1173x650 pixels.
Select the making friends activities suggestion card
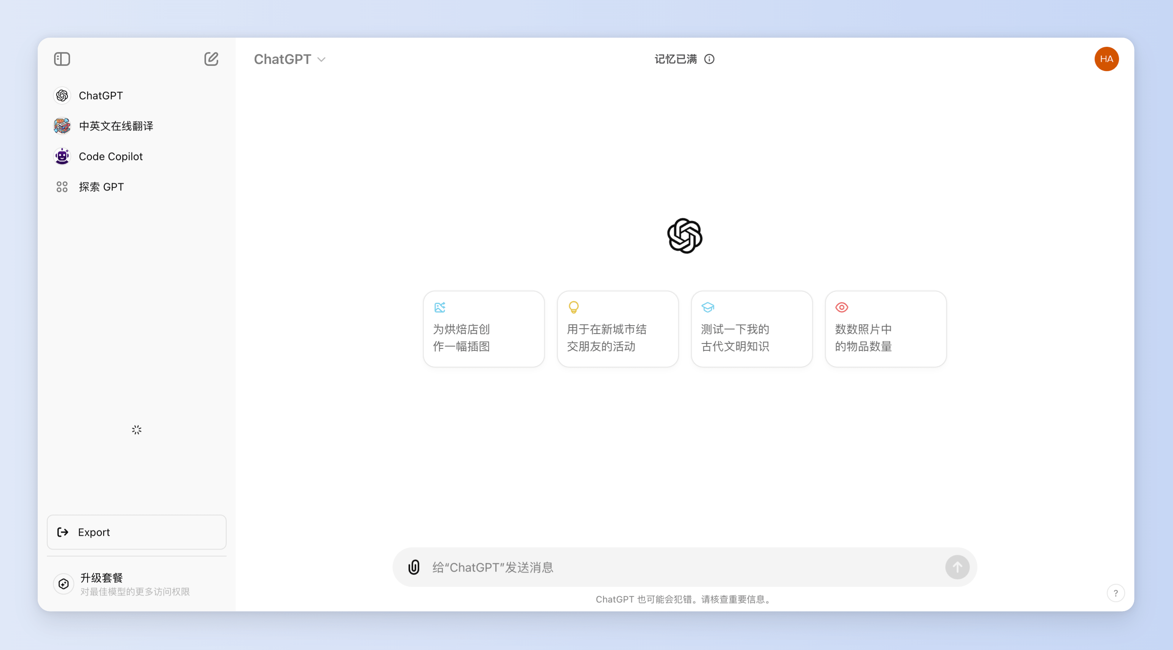pos(617,329)
